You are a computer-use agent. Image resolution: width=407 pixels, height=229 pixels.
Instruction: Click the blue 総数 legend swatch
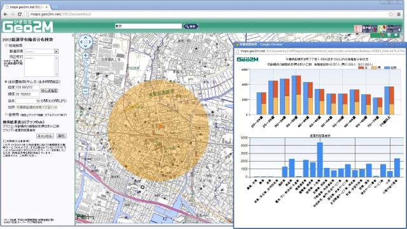coord(387,68)
